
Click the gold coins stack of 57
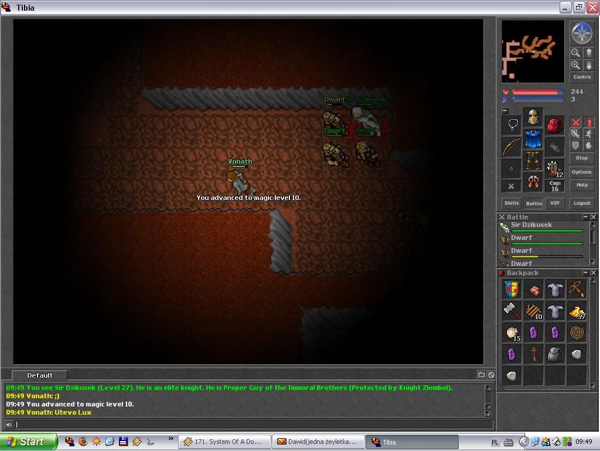(577, 311)
